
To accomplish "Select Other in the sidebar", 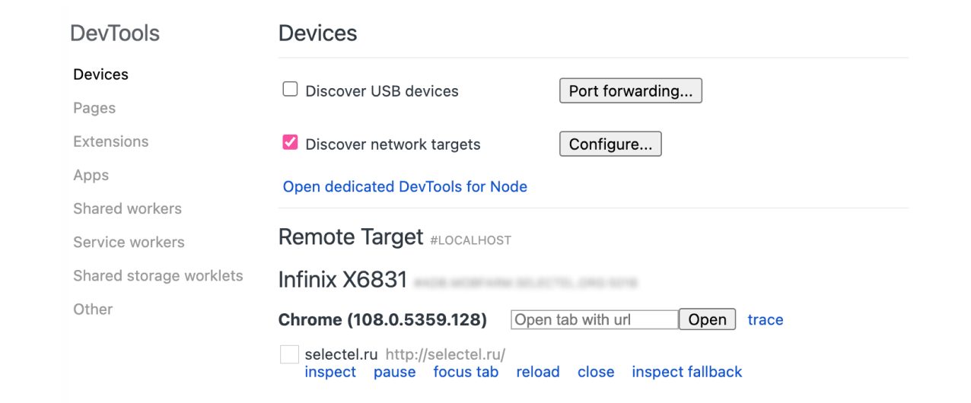I will (x=93, y=309).
